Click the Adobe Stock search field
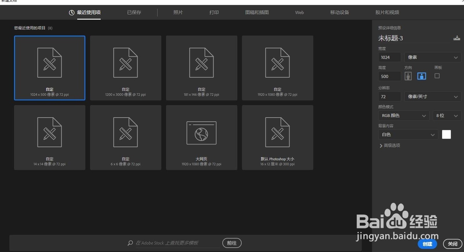 [x=177, y=243]
